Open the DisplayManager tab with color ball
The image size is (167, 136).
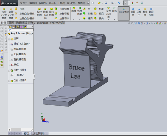pos(25,27)
